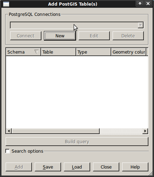
Task: Click the New connection button
Action: (x=60, y=36)
